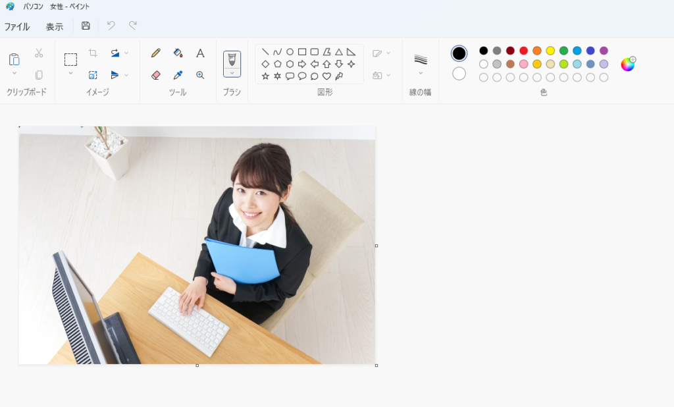Select the fill bucket tool

click(178, 53)
